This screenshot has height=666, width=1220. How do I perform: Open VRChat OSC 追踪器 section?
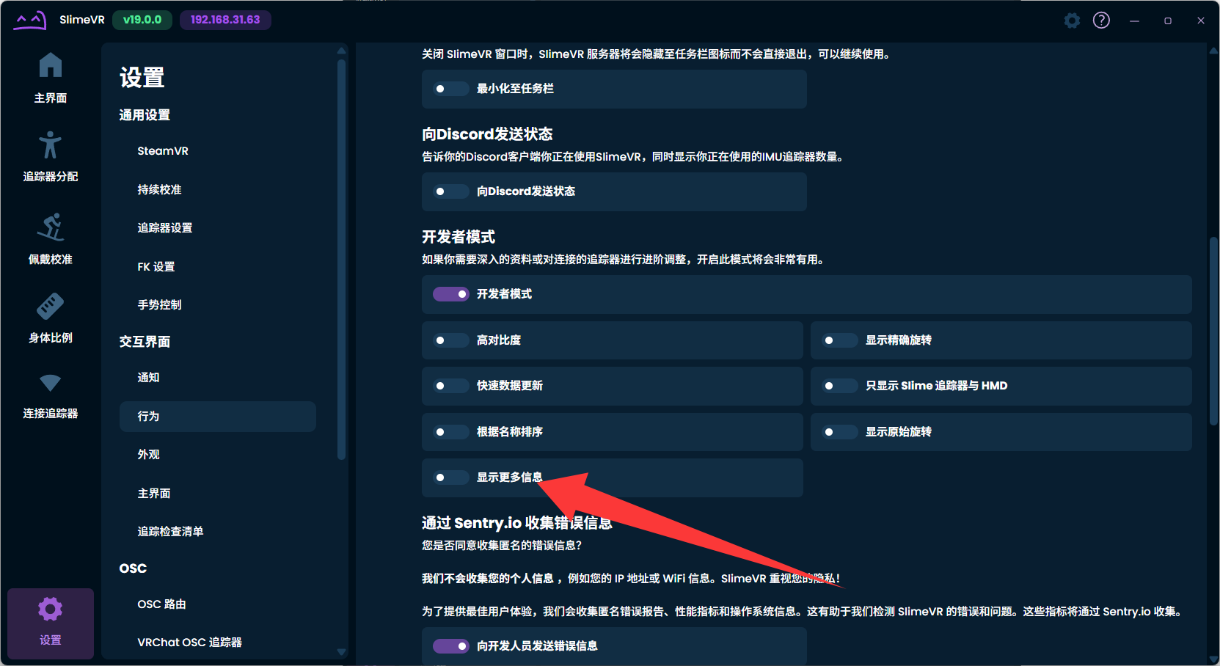pyautogui.click(x=217, y=643)
